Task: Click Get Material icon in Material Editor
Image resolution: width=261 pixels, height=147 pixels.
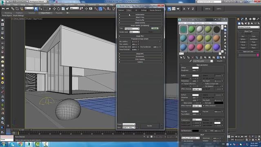Action: pyautogui.click(x=181, y=57)
